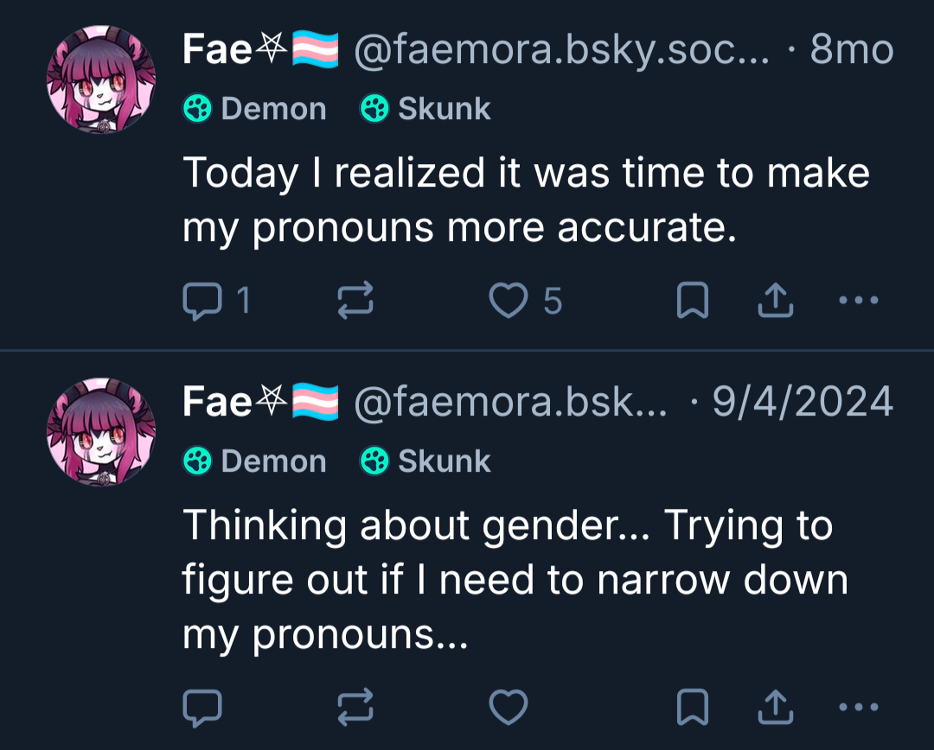Image resolution: width=934 pixels, height=750 pixels.
Task: Select the Skunk label on the second post
Action: click(425, 461)
